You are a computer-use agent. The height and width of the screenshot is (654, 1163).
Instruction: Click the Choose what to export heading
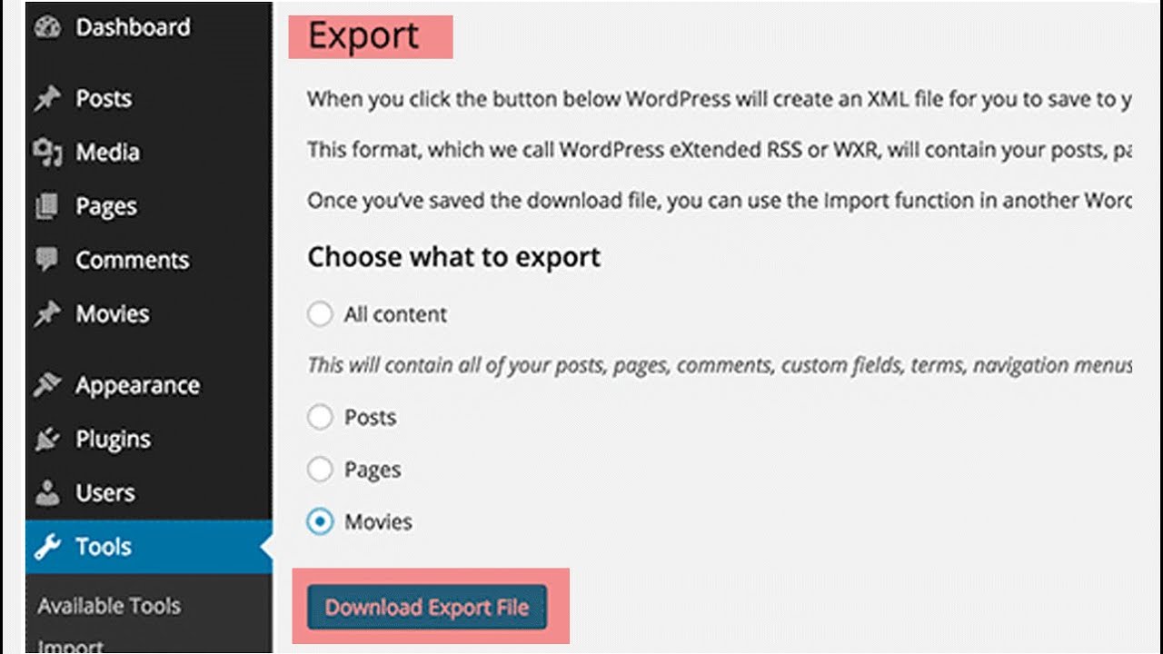[x=454, y=258]
